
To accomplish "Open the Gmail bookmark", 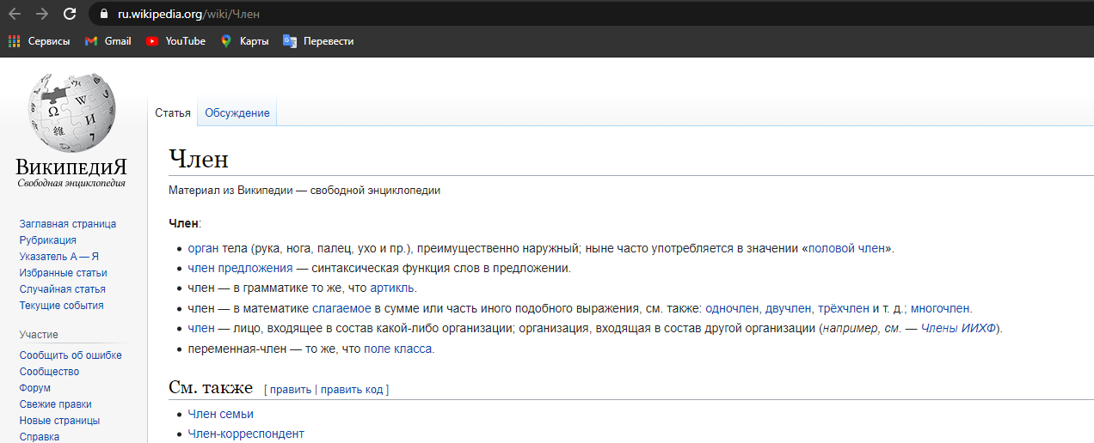I will 108,41.
